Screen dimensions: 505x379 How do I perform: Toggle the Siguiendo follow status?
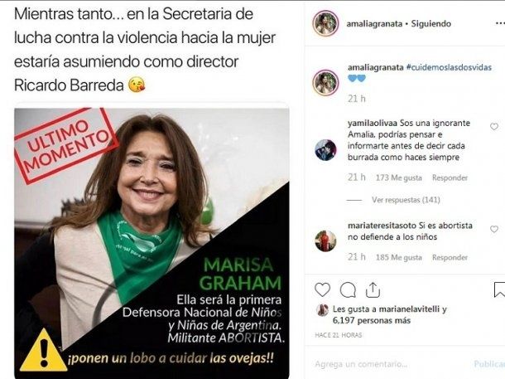[431, 23]
